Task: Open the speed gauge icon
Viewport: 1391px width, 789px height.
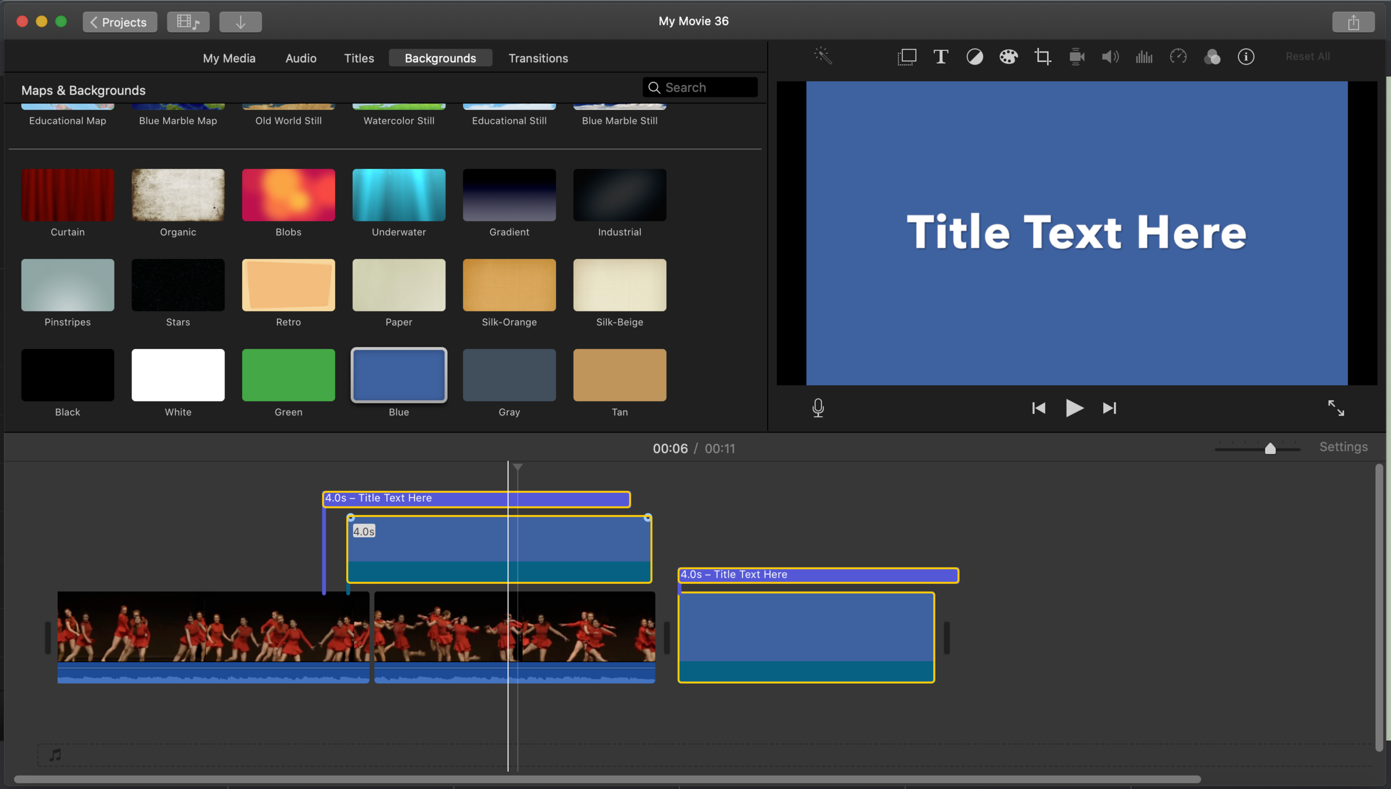Action: coord(1178,57)
